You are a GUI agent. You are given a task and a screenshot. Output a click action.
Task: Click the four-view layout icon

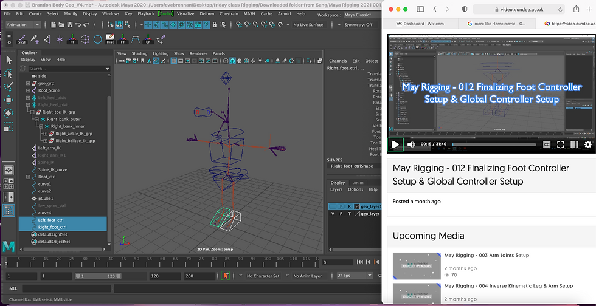point(9,183)
